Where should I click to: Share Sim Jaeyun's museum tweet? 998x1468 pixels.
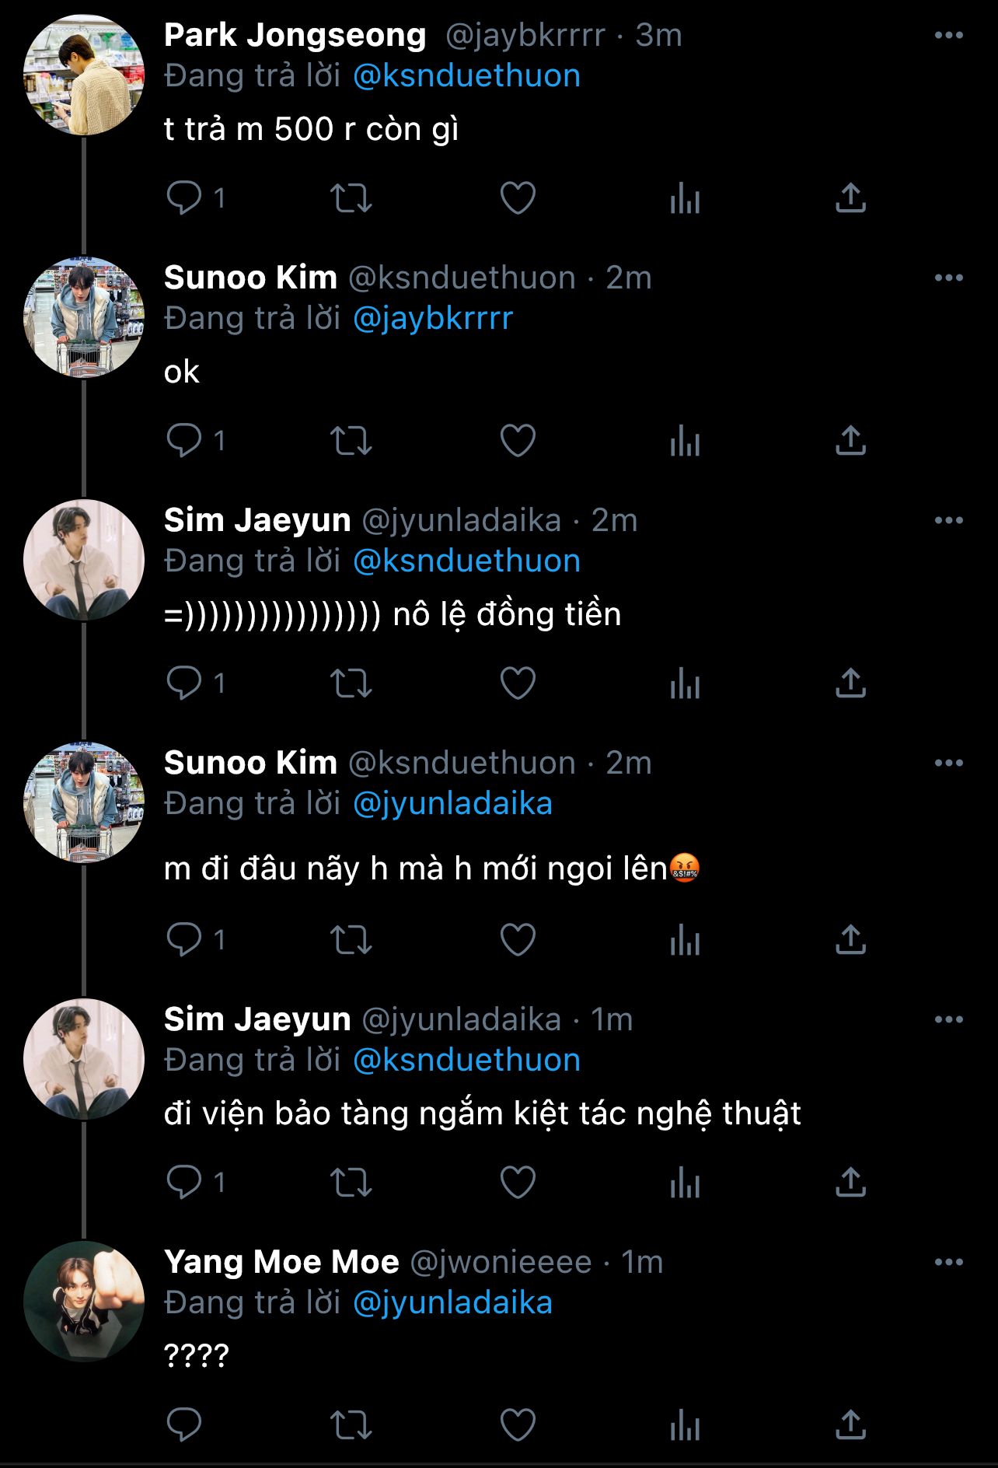coord(850,1183)
